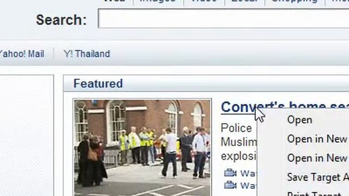Image resolution: width=349 pixels, height=196 pixels.
Task: Open the Yahoo! Mail link
Action: tap(22, 54)
